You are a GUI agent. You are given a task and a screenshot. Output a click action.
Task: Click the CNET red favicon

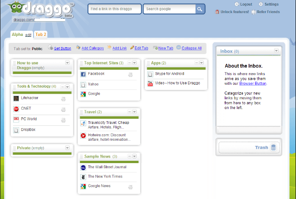[16, 109]
